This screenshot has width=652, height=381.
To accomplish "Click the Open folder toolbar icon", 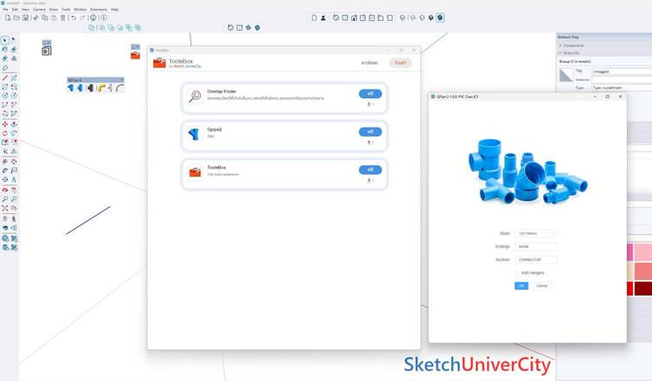I will pyautogui.click(x=17, y=17).
